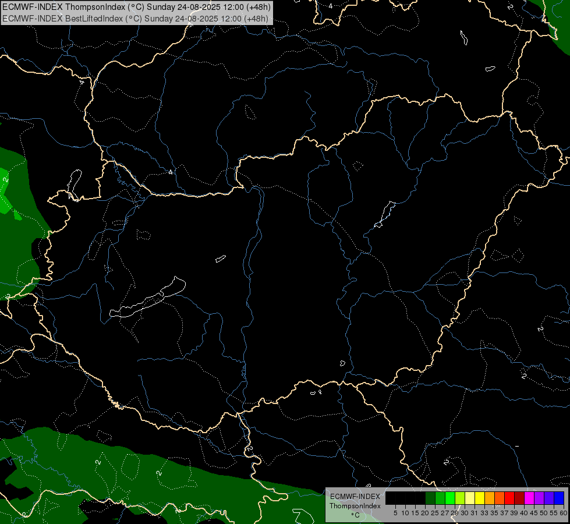Click the legend tick value 5
Viewport: 570px width, 524px height.
coord(395,513)
